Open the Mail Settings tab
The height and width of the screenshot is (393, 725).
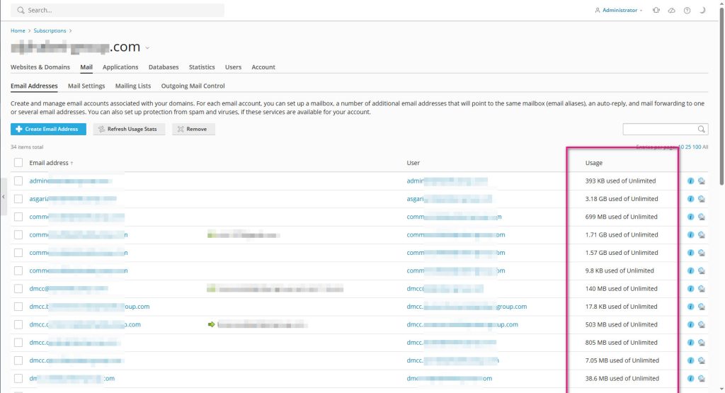[86, 86]
